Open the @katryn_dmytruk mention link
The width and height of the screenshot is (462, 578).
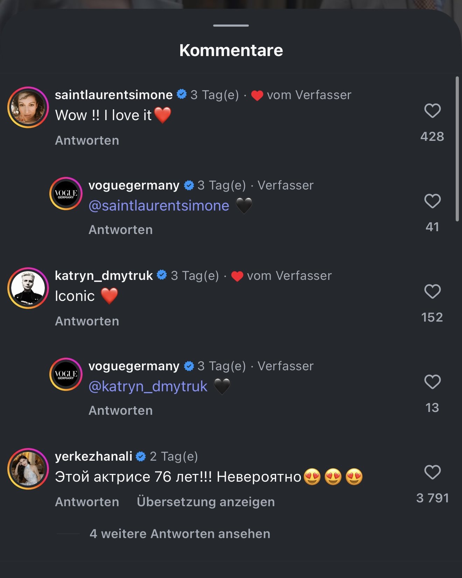(x=148, y=386)
